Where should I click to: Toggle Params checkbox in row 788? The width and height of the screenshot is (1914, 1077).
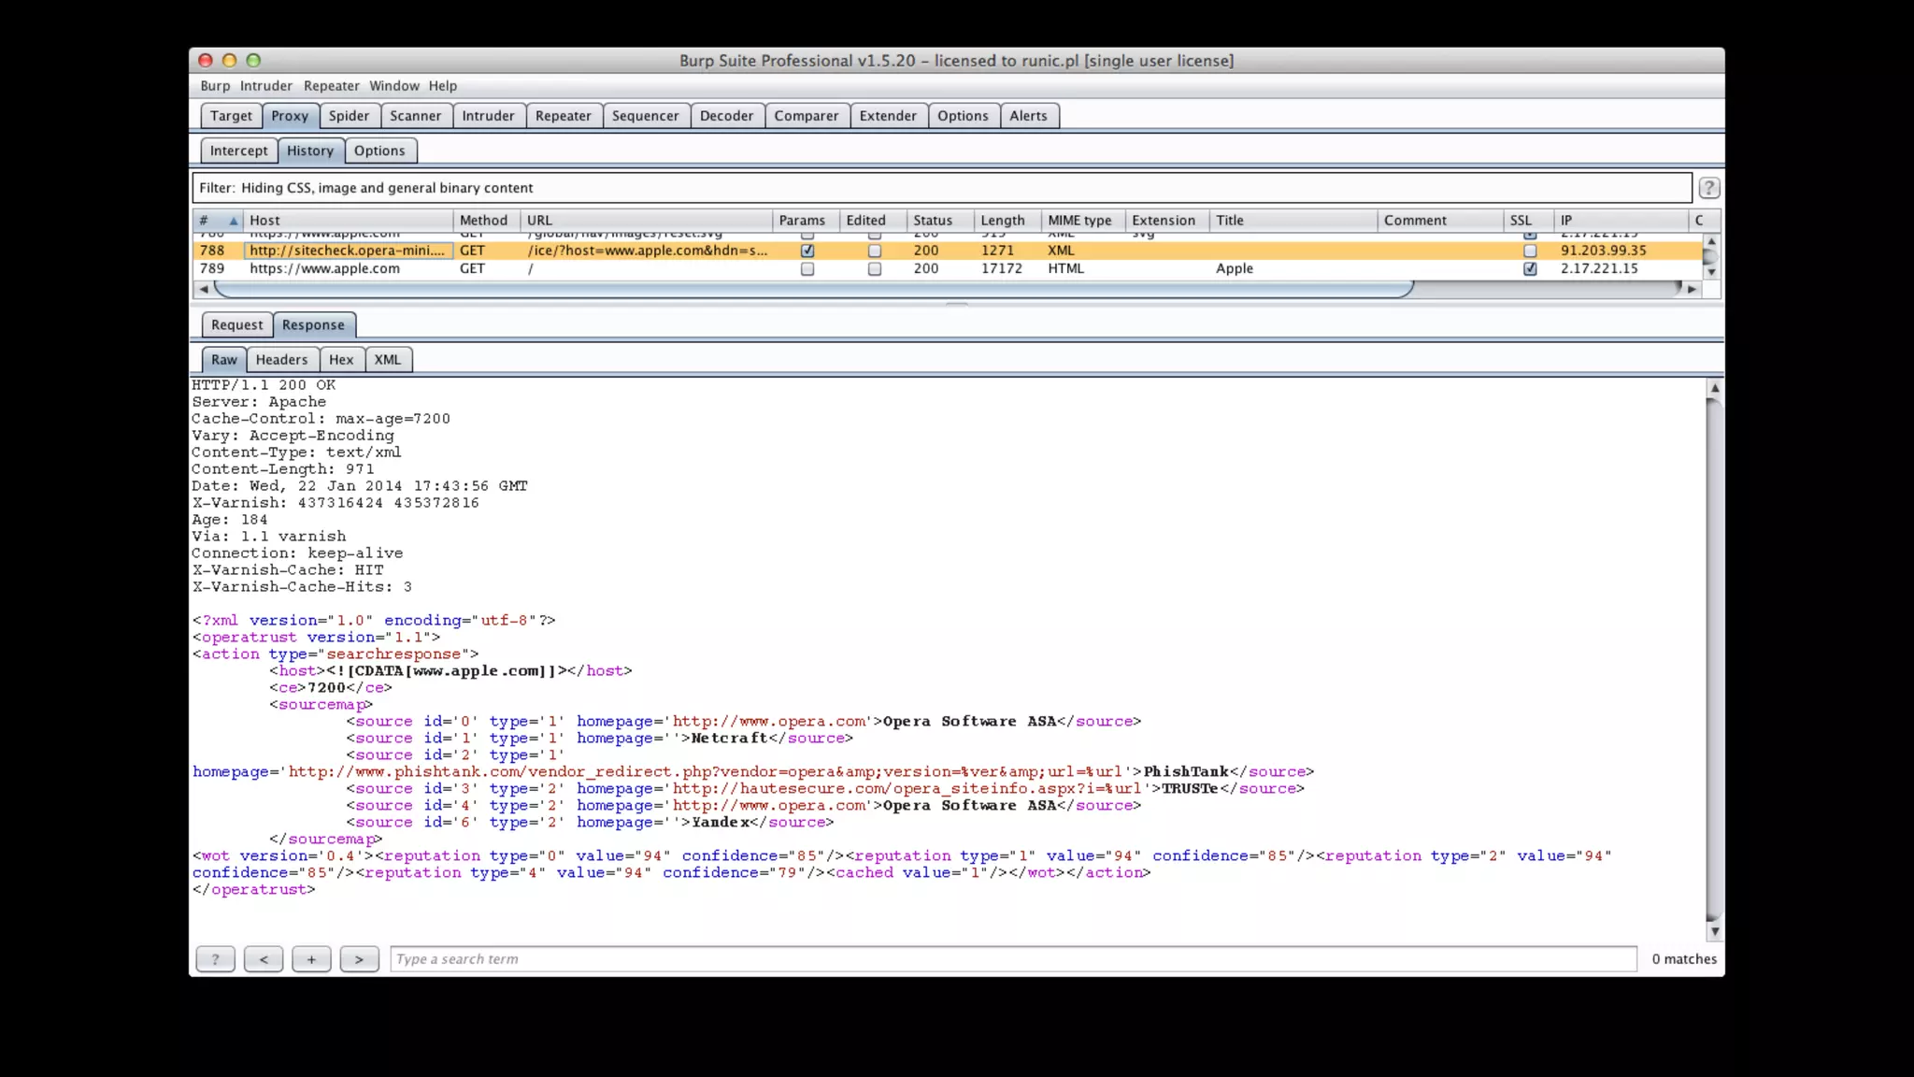pyautogui.click(x=807, y=251)
